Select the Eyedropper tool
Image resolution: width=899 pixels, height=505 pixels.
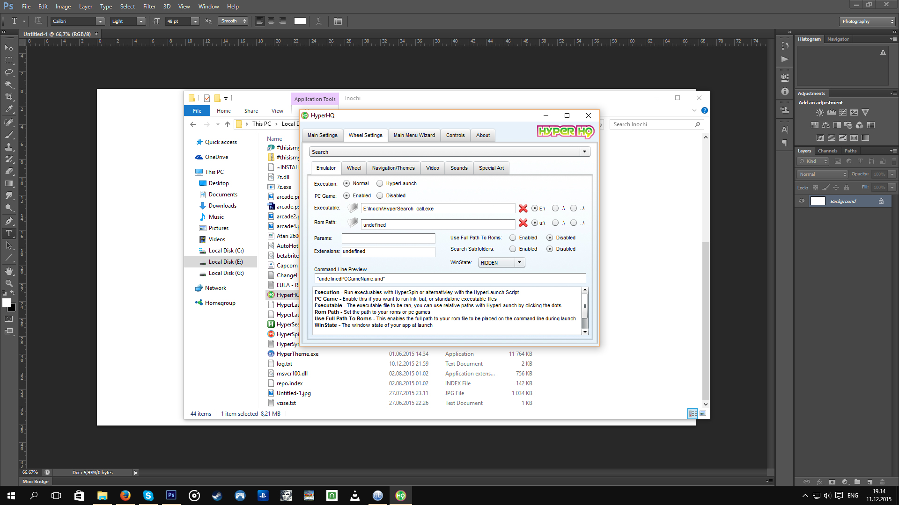point(9,109)
